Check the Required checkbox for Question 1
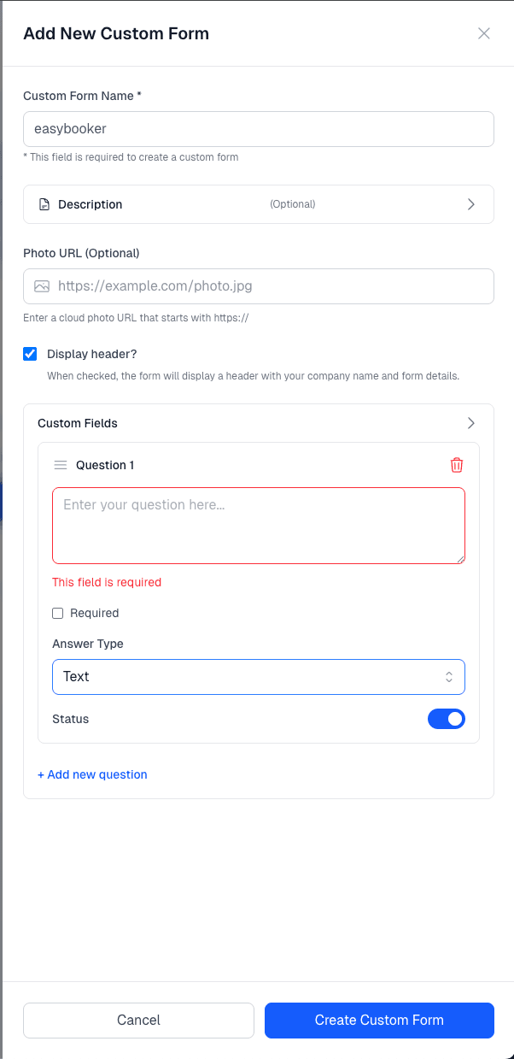Image resolution: width=514 pixels, height=1059 pixels. 57,613
